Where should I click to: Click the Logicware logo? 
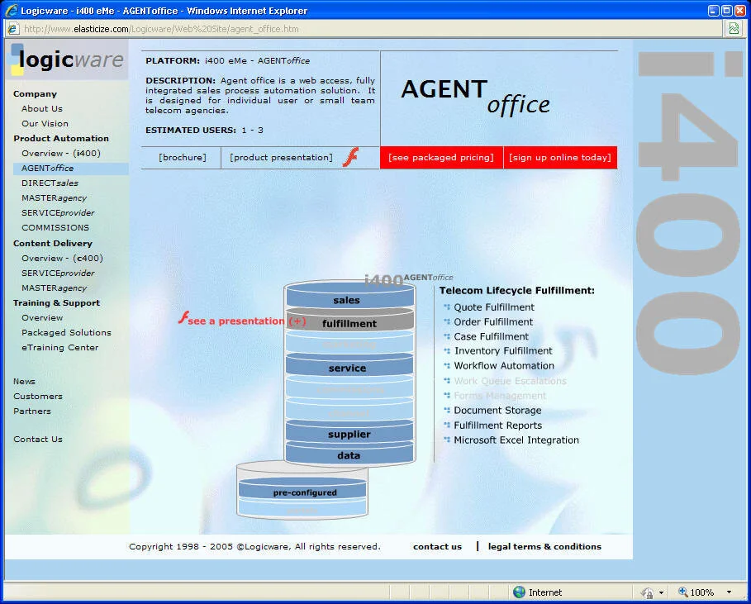click(67, 59)
